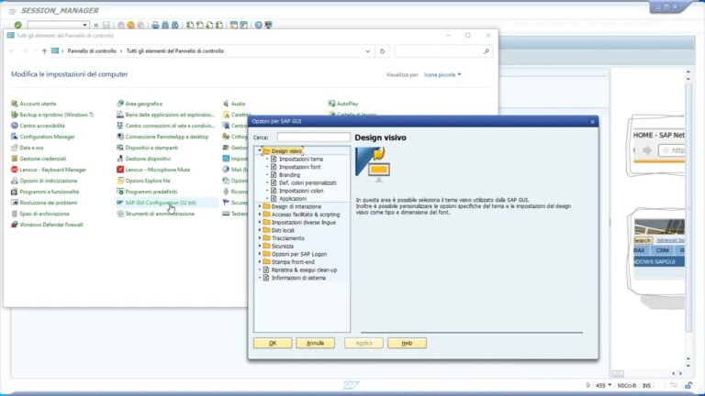Click the Help button in options dialog
This screenshot has width=705, height=396.
coord(407,343)
